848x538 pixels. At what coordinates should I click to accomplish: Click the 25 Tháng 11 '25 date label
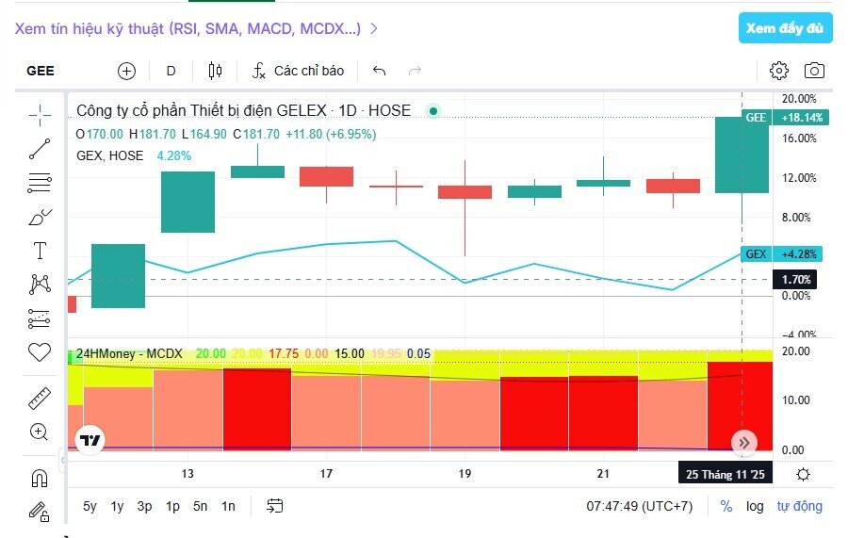point(726,474)
